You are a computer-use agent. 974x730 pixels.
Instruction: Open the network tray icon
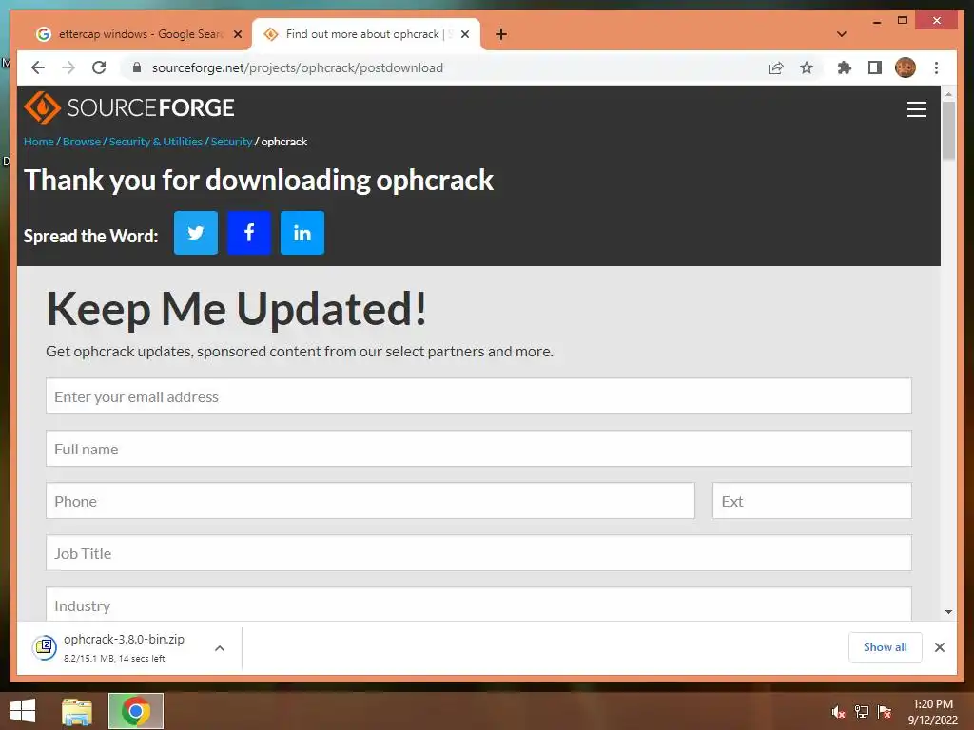tap(862, 713)
